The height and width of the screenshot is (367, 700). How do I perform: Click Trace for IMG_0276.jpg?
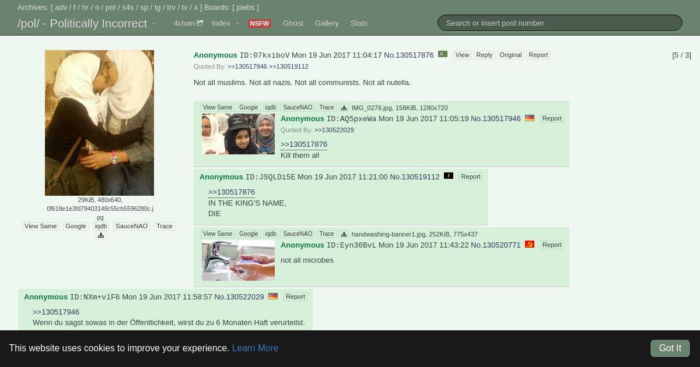[x=327, y=108]
